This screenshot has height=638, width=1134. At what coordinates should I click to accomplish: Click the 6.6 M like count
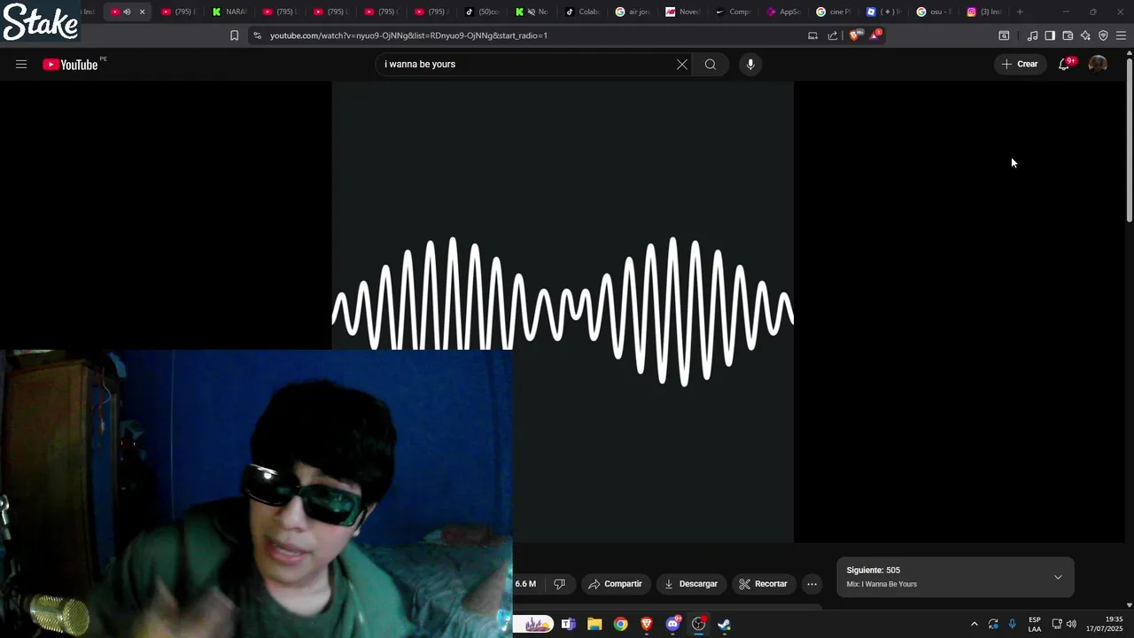point(525,584)
